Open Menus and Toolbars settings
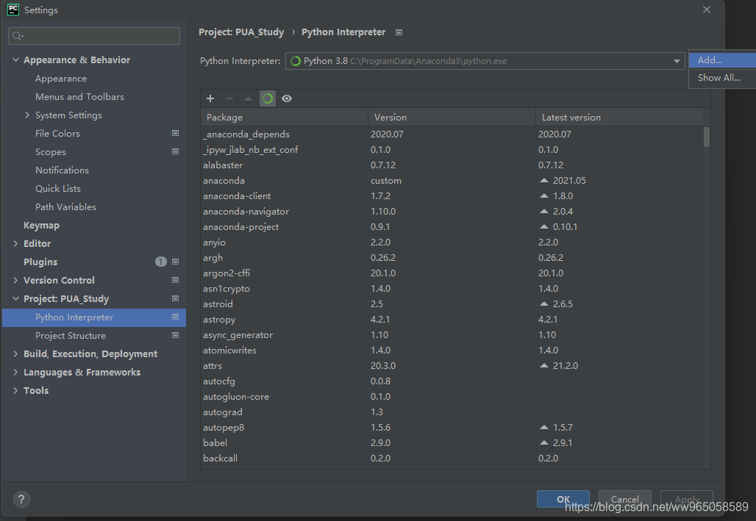The height and width of the screenshot is (521, 756). (79, 96)
